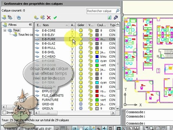Thaw the frozen GRID-08 layer snowflake icon

81,104
